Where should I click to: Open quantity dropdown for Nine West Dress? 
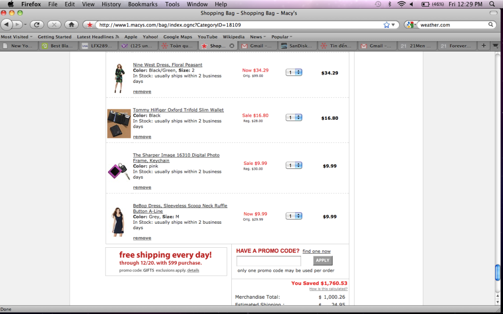(294, 72)
